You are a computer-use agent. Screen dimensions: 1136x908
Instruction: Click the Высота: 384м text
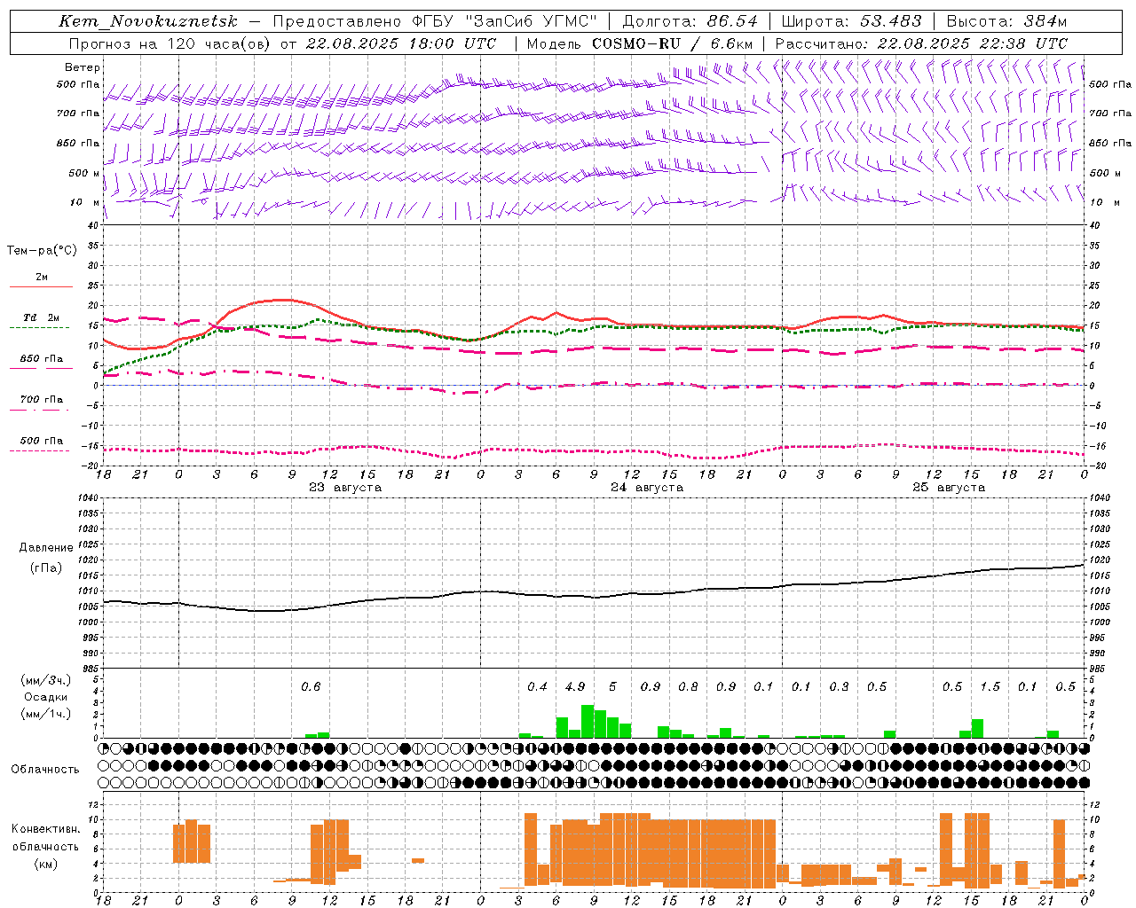tap(1006, 21)
